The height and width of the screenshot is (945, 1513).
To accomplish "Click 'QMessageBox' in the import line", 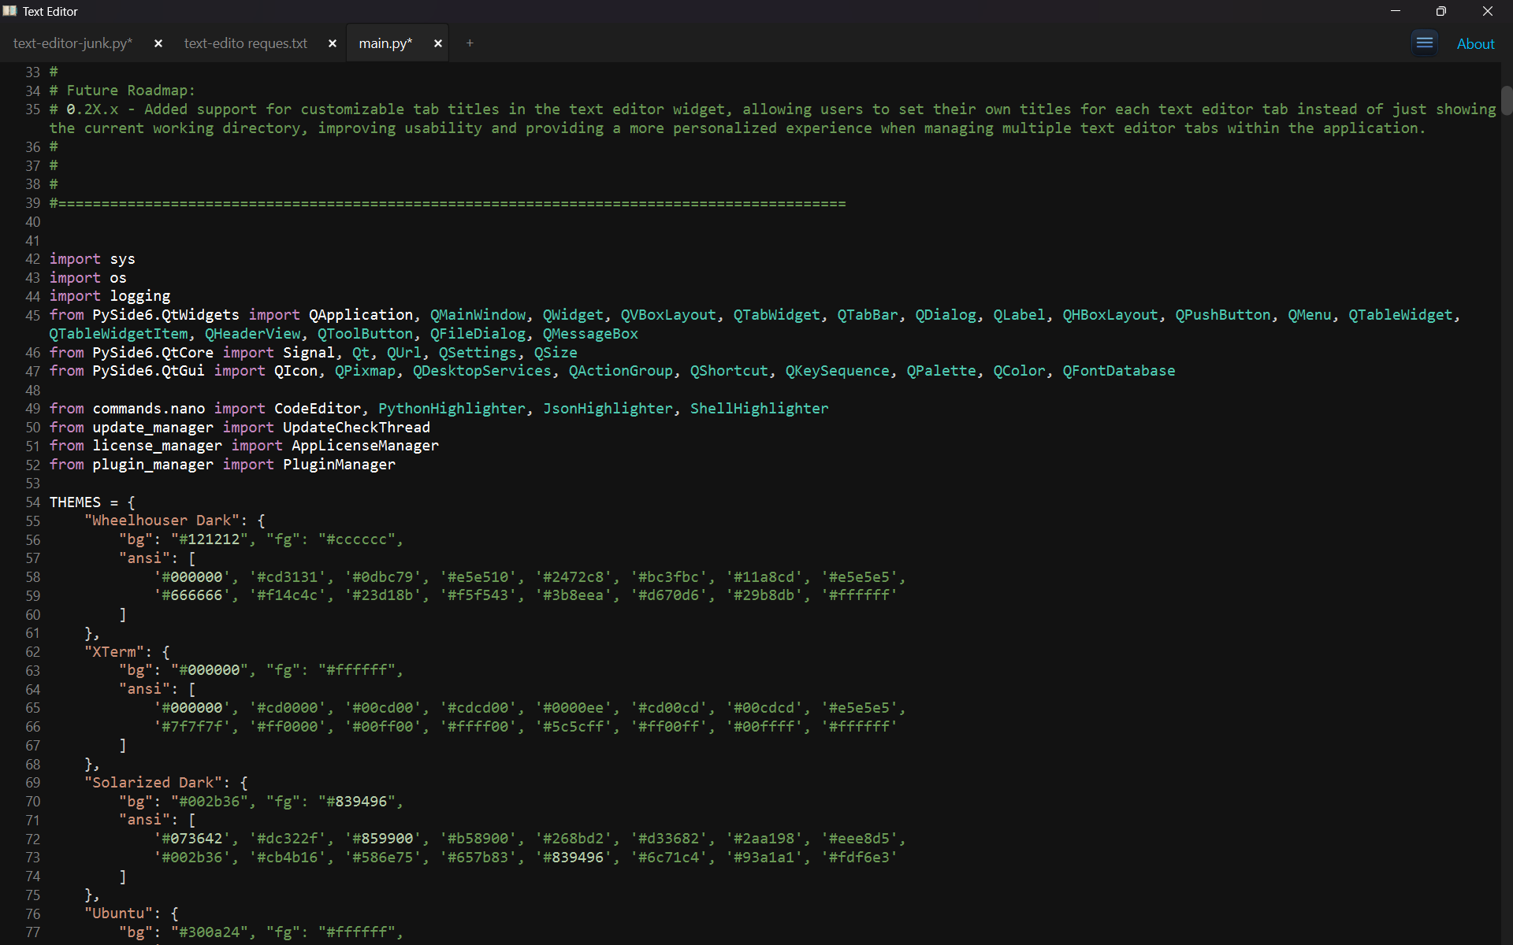I will pos(590,334).
